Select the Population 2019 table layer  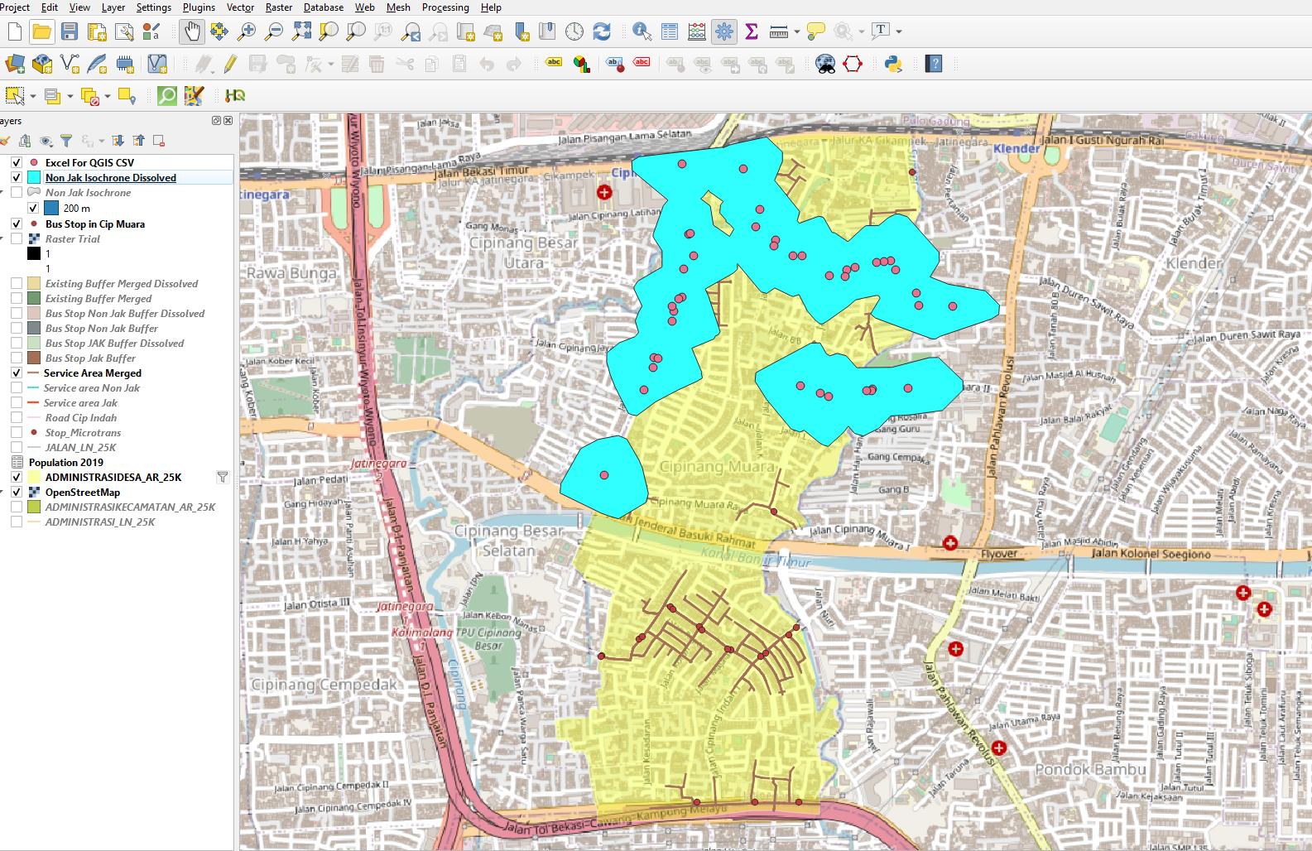click(x=66, y=463)
